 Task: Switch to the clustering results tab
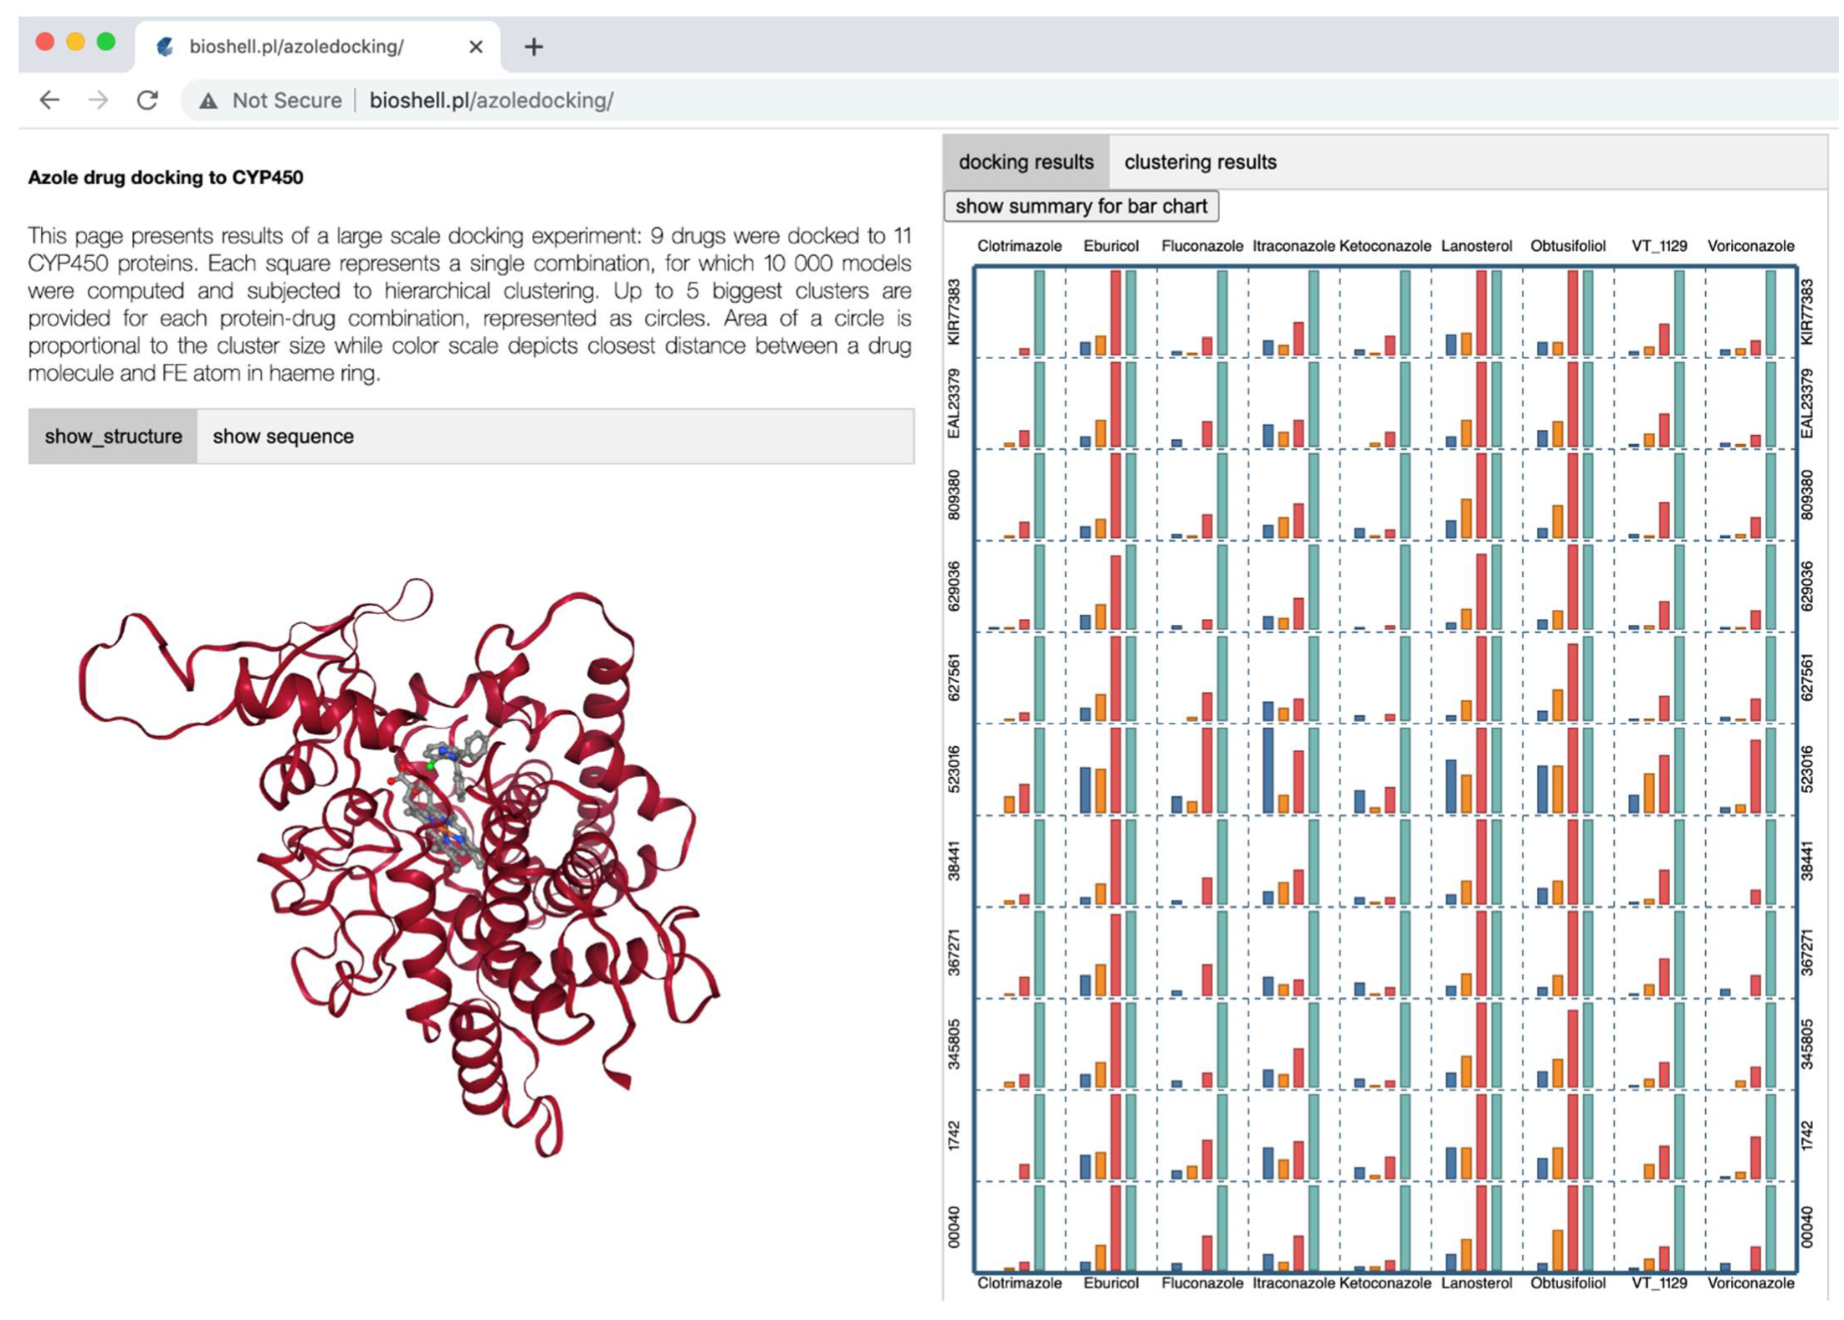[x=1199, y=162]
